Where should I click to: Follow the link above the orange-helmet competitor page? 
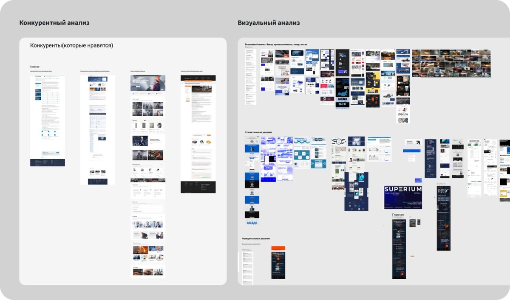pyautogui.click(x=138, y=71)
